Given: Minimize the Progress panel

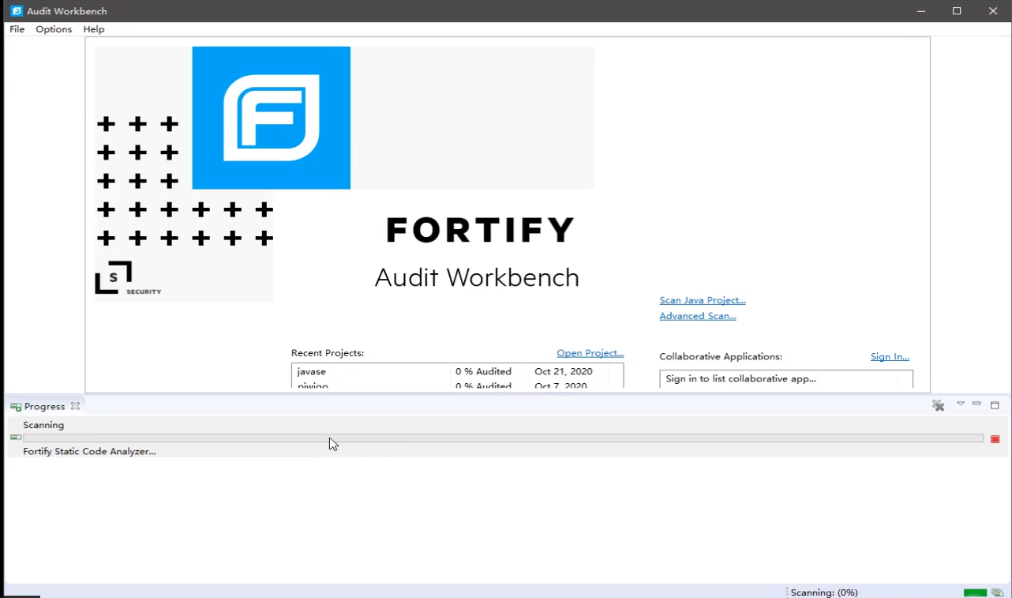Looking at the screenshot, I should 976,404.
